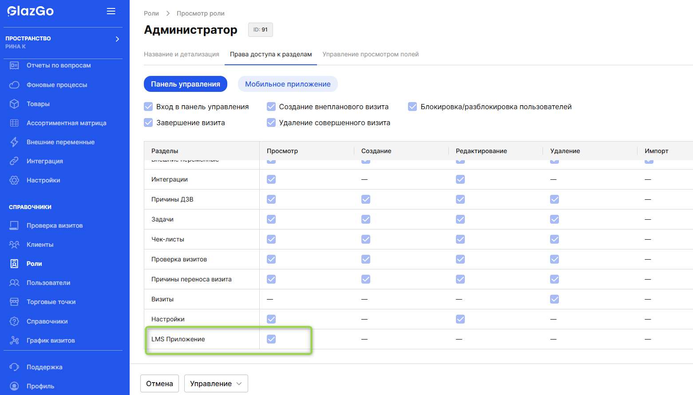The height and width of the screenshot is (395, 693).
Task: Click the Внешние переменные lightning icon
Action: tap(14, 142)
